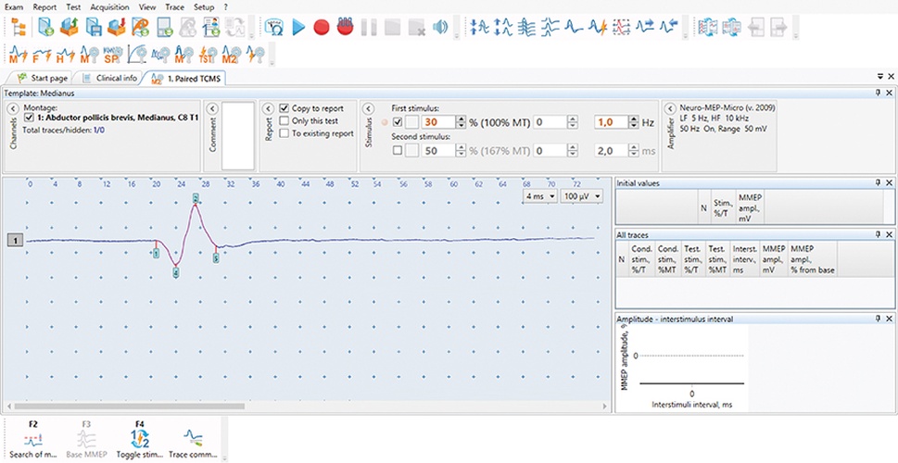
Task: Click the first stimulus intensity field showing 30
Action: [x=435, y=122]
